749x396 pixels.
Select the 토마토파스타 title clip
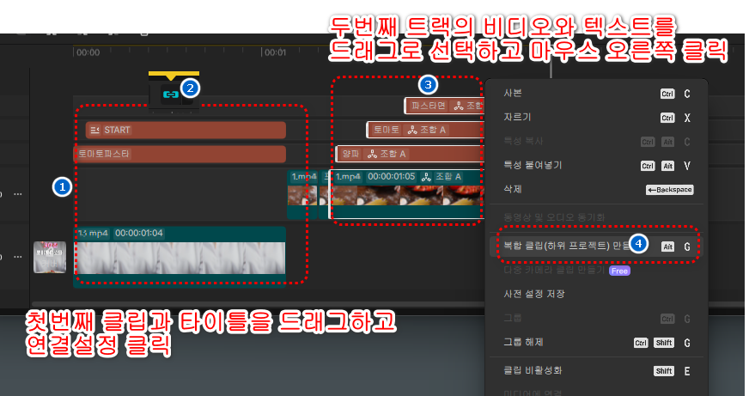coord(180,154)
